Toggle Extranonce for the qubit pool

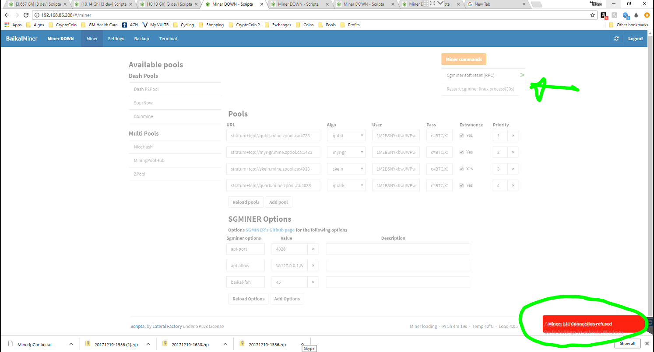point(462,136)
